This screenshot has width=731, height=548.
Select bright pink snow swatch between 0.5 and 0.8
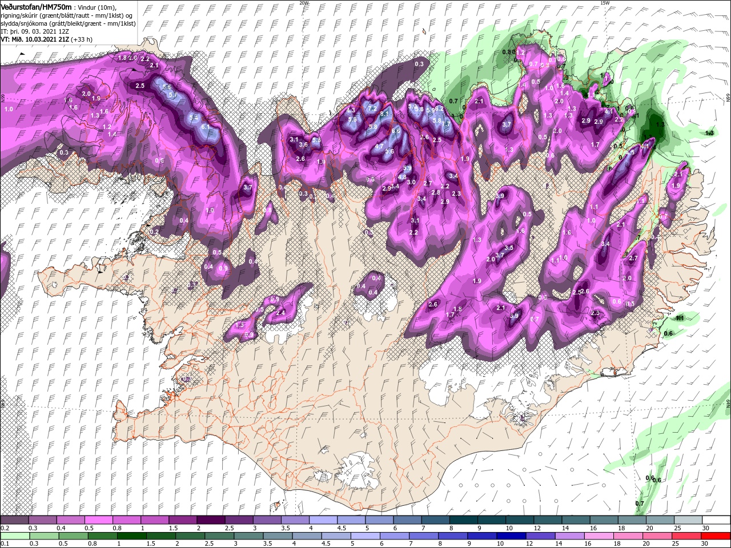[x=98, y=520]
